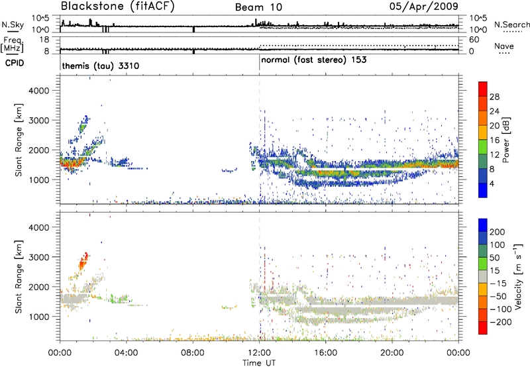
Task: Click the 'Blackstone (fitACF)' title text
Action: 117,7
